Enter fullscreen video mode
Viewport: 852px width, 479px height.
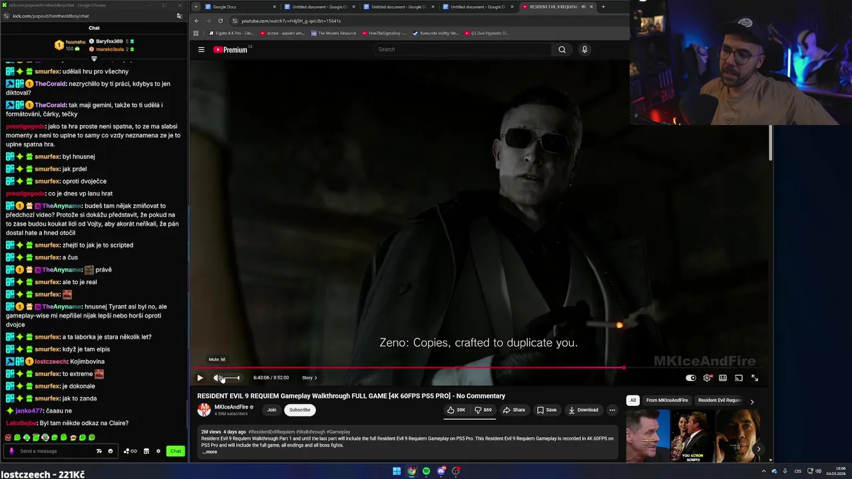coord(755,378)
